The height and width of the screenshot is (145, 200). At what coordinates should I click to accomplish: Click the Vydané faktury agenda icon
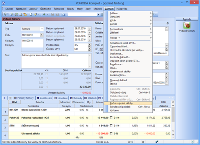[187, 25]
